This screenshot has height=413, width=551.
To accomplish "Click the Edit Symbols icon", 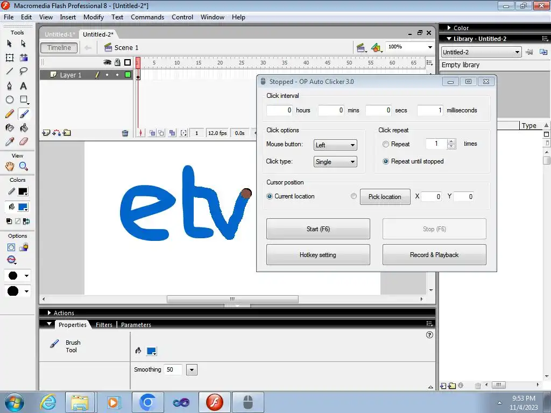I will tap(376, 48).
